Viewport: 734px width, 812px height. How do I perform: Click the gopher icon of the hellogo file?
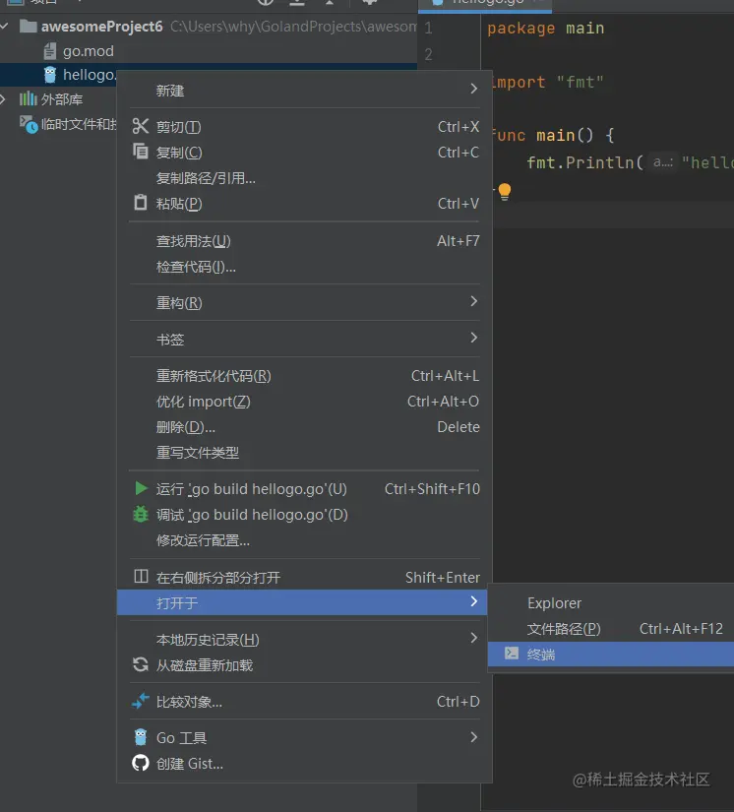[50, 75]
